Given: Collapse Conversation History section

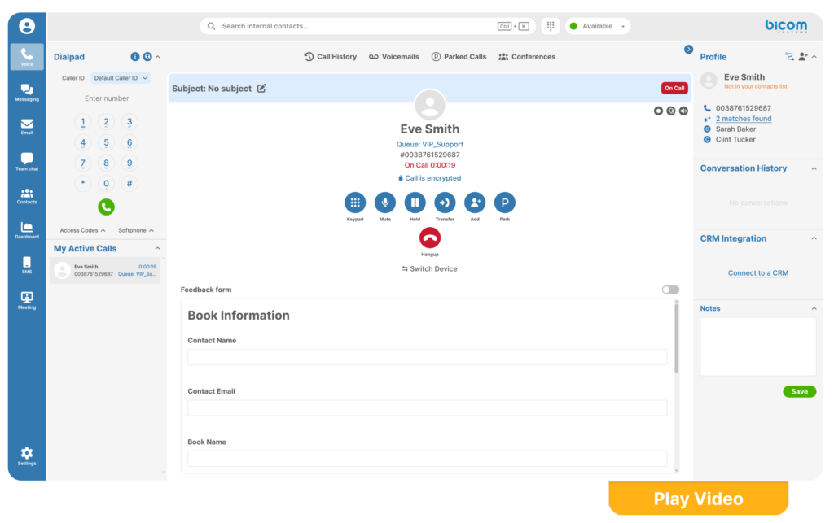Looking at the screenshot, I should (814, 168).
